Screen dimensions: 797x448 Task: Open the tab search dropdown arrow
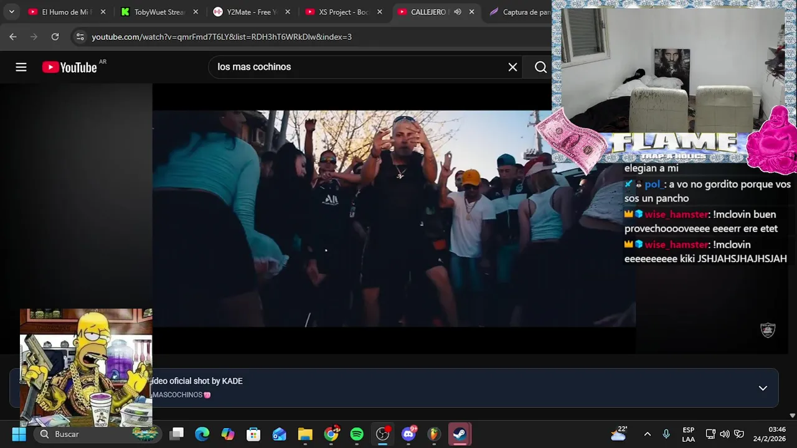tap(11, 12)
